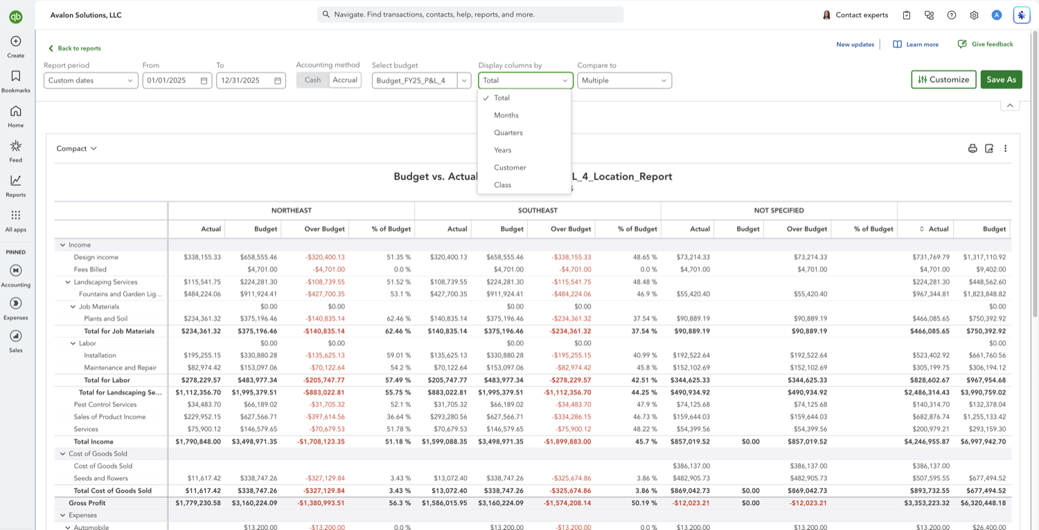Choose Months in the display columns menu
The image size is (1039, 530).
tap(524, 115)
